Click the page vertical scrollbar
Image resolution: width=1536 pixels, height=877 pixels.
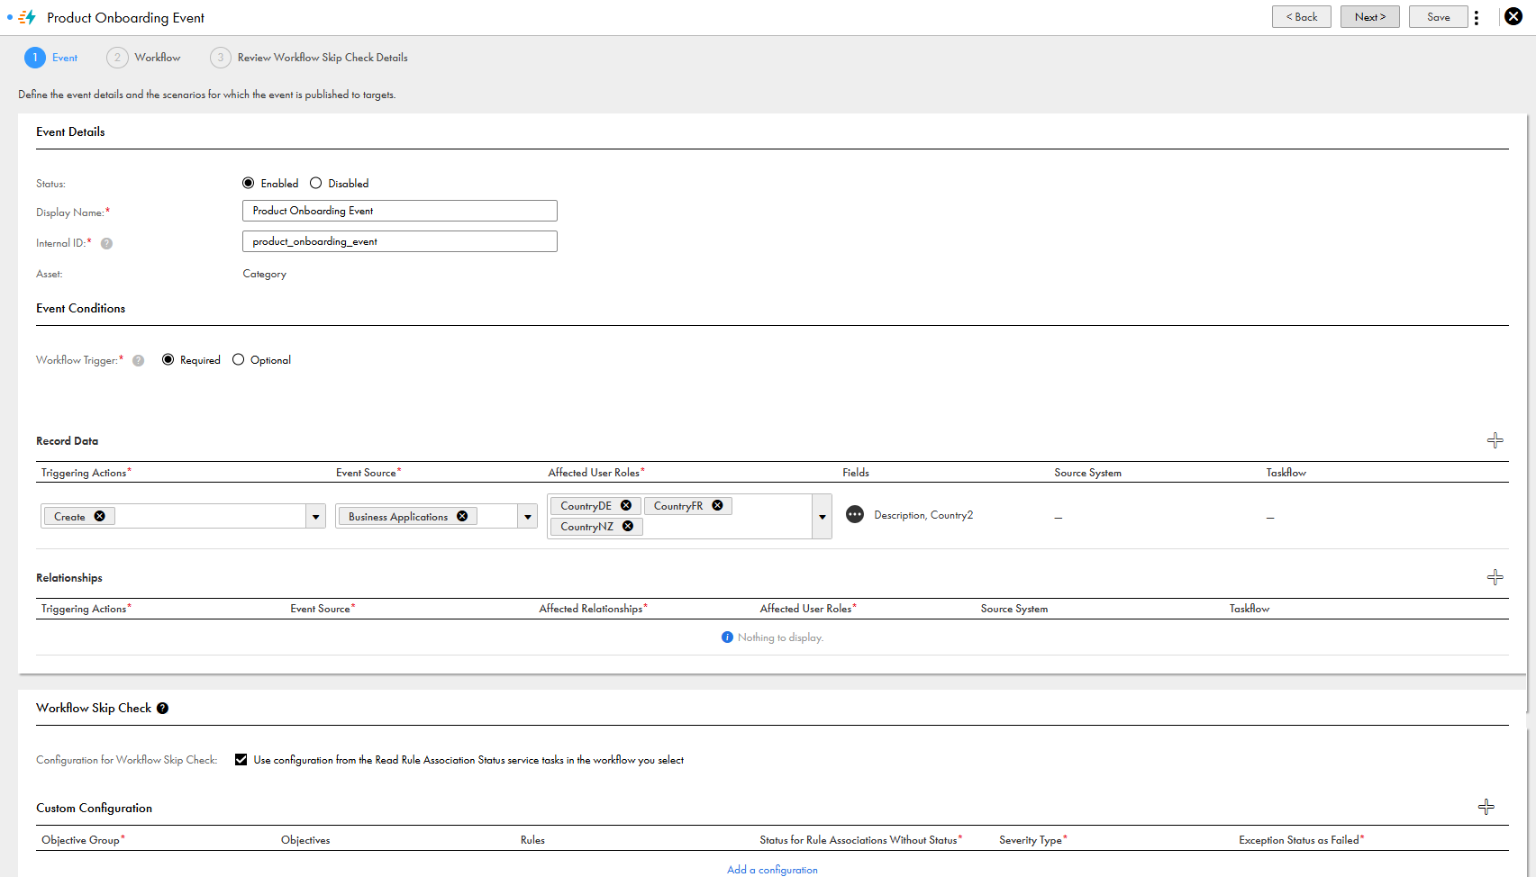(x=1530, y=414)
